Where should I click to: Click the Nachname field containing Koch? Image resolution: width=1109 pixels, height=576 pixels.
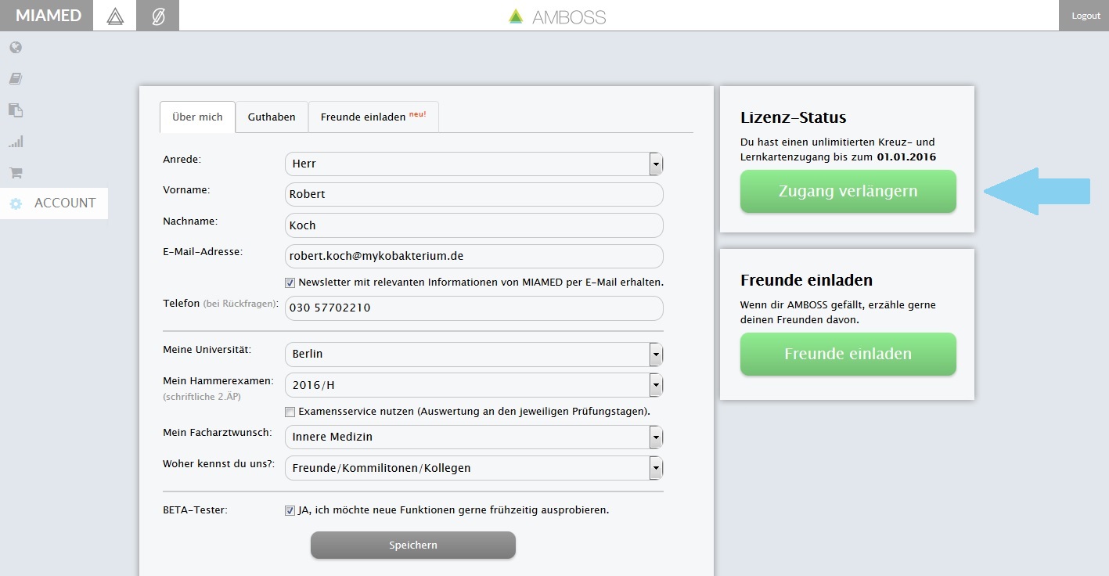click(474, 225)
